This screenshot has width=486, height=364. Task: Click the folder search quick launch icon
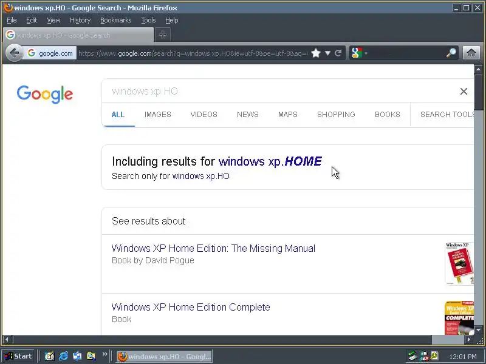[x=91, y=356]
